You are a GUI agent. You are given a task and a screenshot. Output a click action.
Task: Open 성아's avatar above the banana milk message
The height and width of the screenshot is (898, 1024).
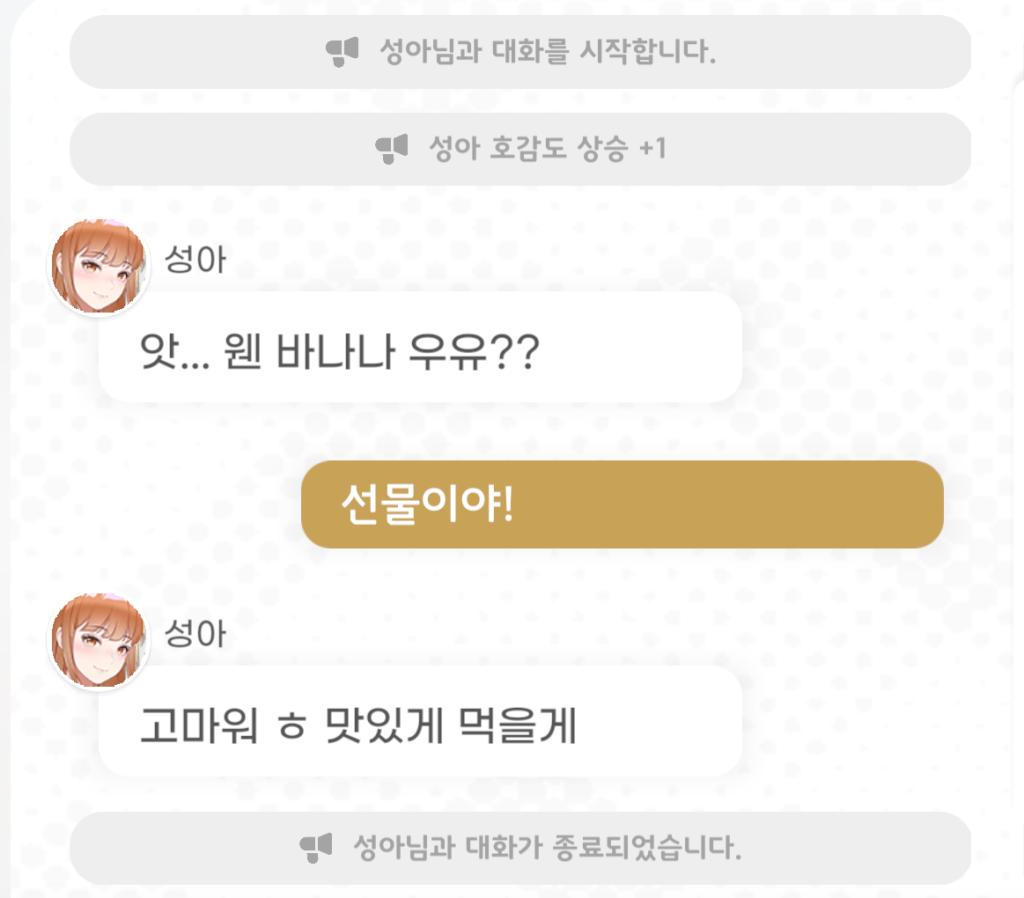99,266
